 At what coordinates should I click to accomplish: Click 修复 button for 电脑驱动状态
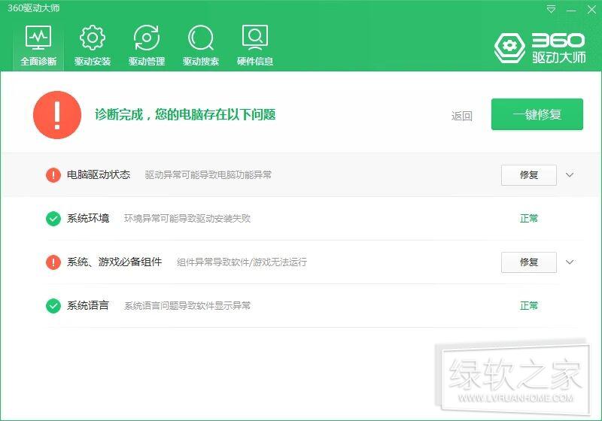tap(528, 175)
